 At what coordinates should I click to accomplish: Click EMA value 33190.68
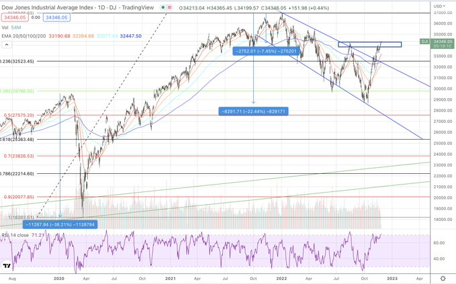point(59,36)
